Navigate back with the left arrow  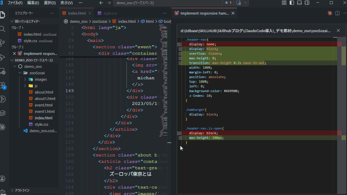pos(101,3)
